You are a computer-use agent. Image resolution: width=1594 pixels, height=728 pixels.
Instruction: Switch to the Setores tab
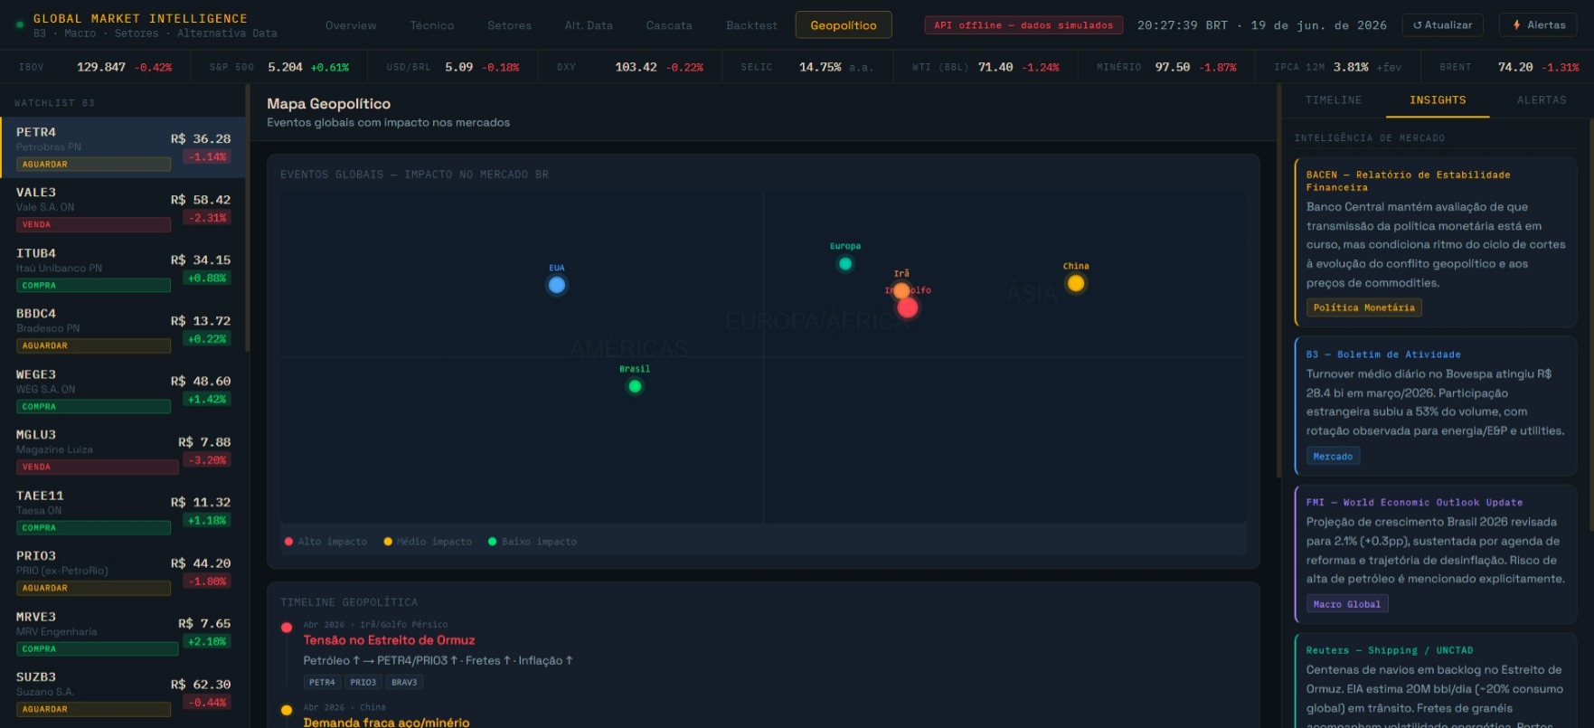[x=509, y=25]
